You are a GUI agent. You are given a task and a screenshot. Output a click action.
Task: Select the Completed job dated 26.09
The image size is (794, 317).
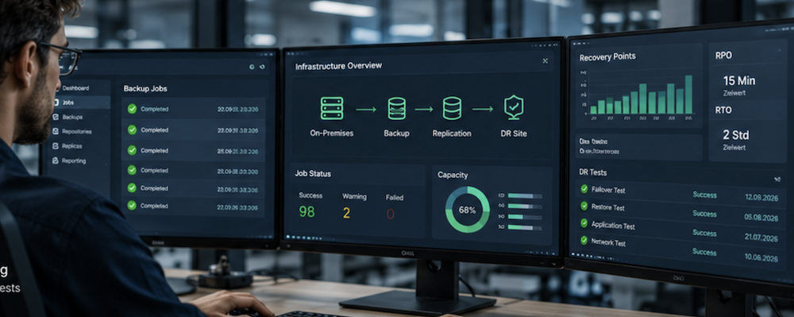click(x=194, y=150)
